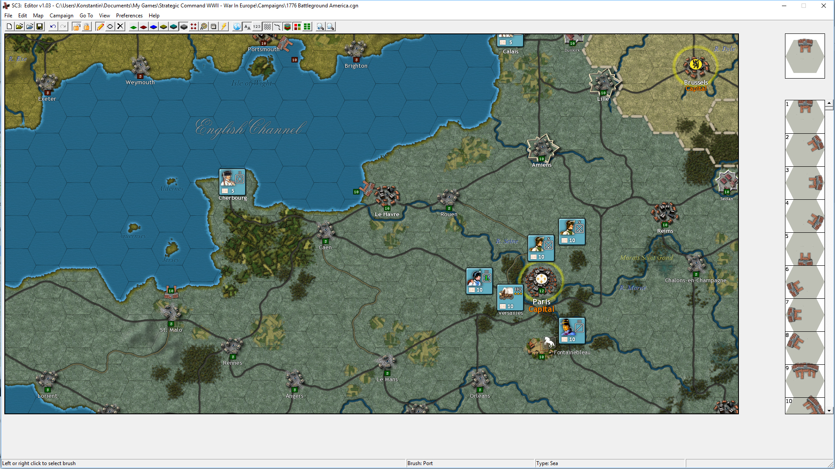Image resolution: width=835 pixels, height=469 pixels.
Task: Click the black X delete tool
Action: (120, 27)
